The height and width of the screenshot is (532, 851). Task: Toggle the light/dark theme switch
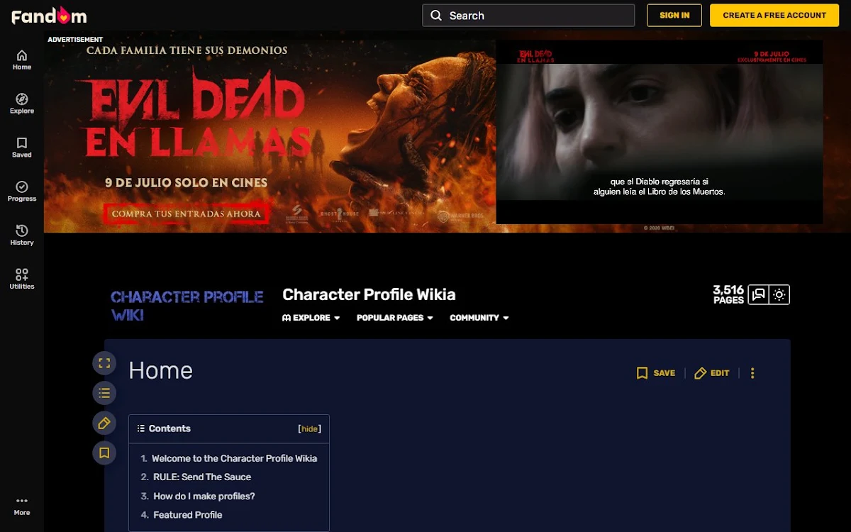[x=779, y=295]
